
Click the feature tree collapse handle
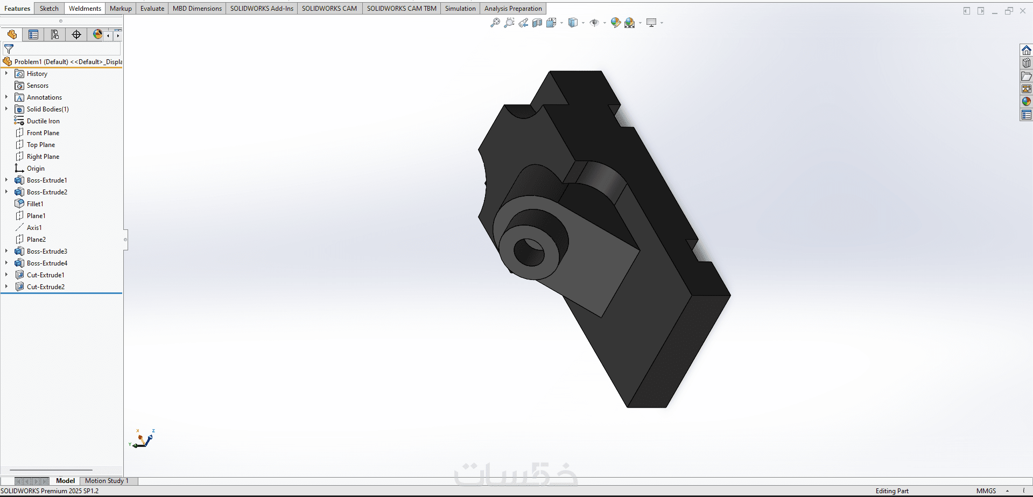(125, 240)
